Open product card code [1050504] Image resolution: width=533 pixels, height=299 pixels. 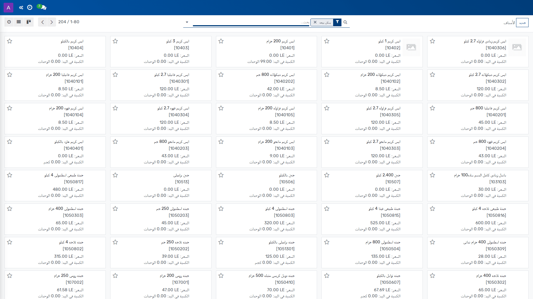[390, 249]
